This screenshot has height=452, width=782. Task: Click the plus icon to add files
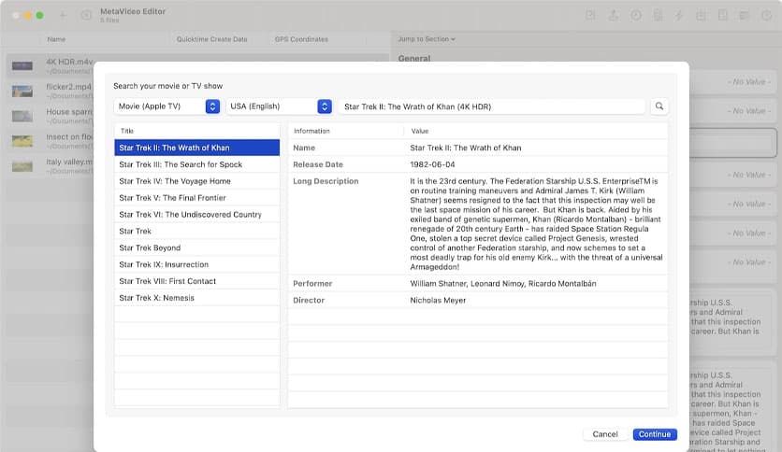point(63,15)
